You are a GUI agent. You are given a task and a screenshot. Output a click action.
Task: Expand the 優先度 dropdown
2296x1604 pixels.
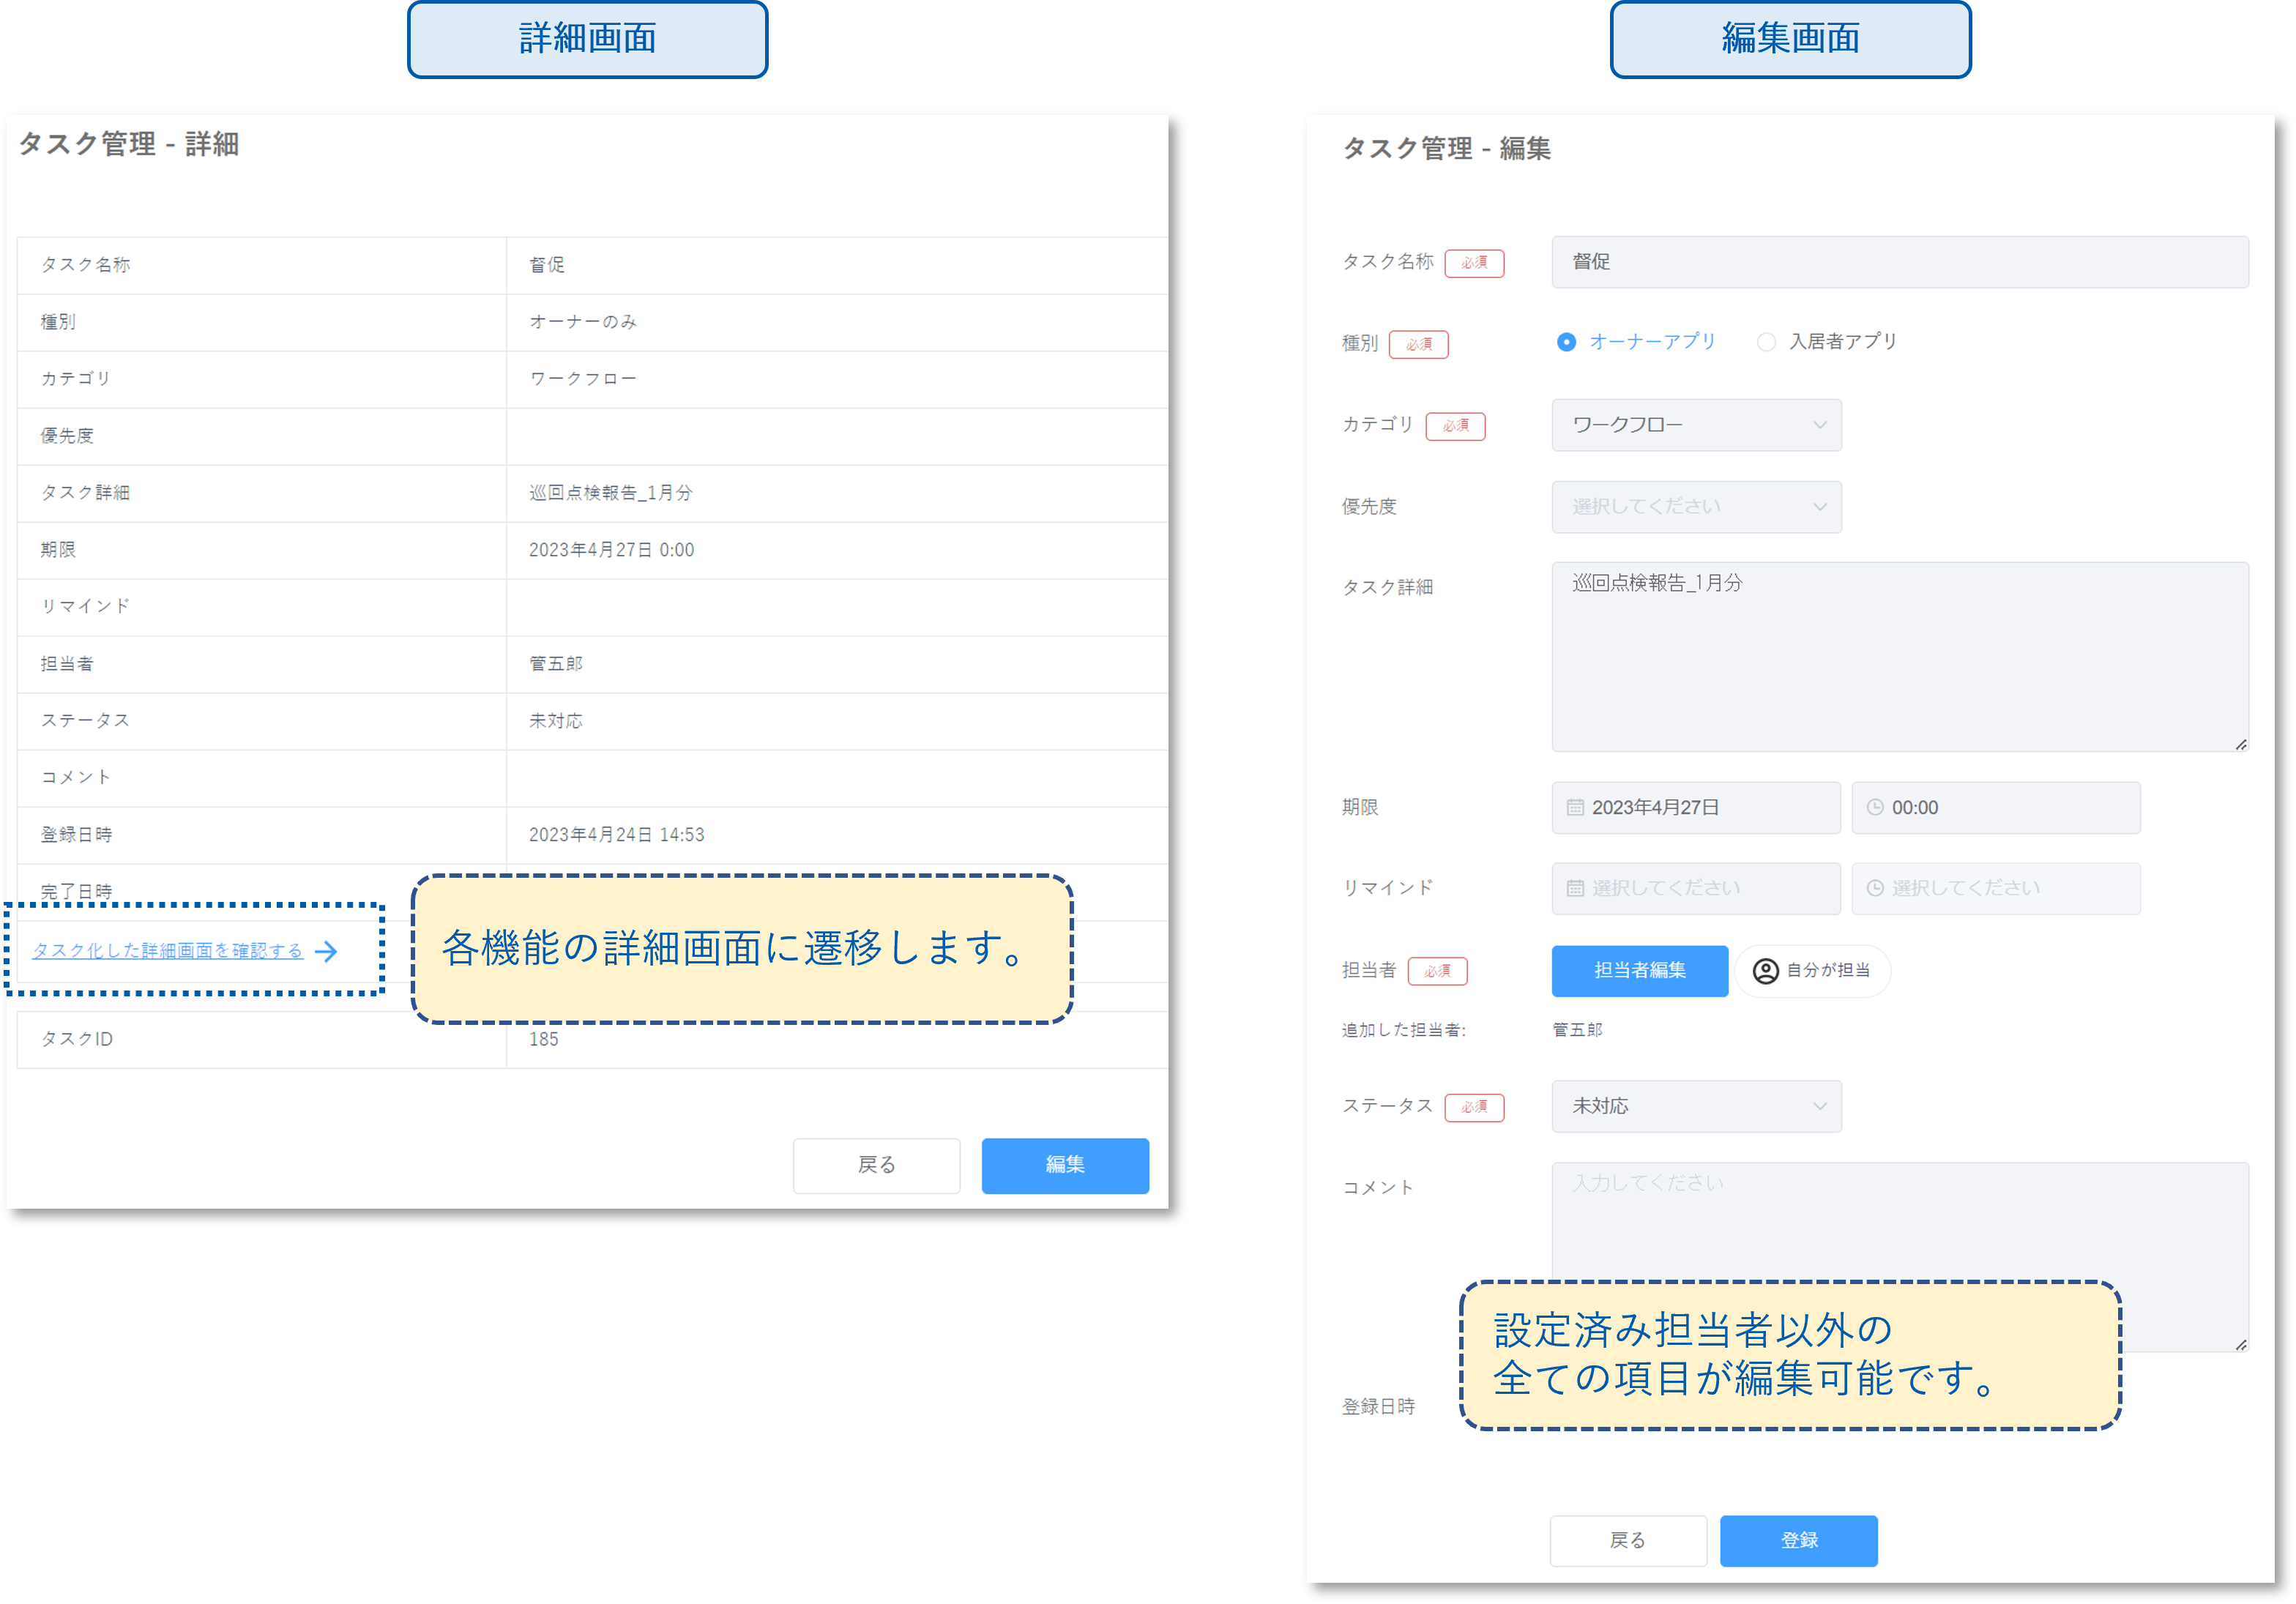point(1696,507)
